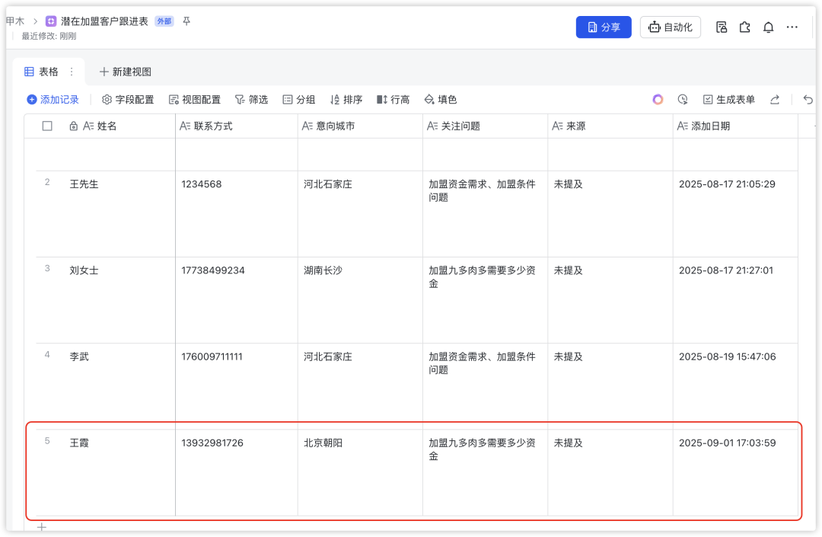Open the 筛选 filter options
This screenshot has height=537, width=822.
coord(251,100)
